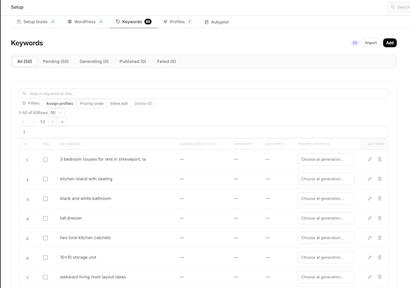The width and height of the screenshot is (410, 288).
Task: Select checkbox for 'black and white bathroom'
Action: [x=45, y=199]
